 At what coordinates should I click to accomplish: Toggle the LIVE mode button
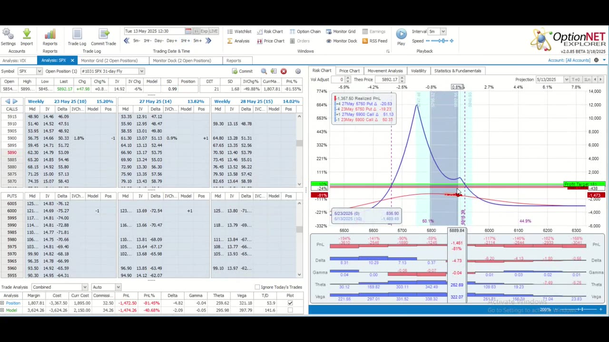coord(213,31)
